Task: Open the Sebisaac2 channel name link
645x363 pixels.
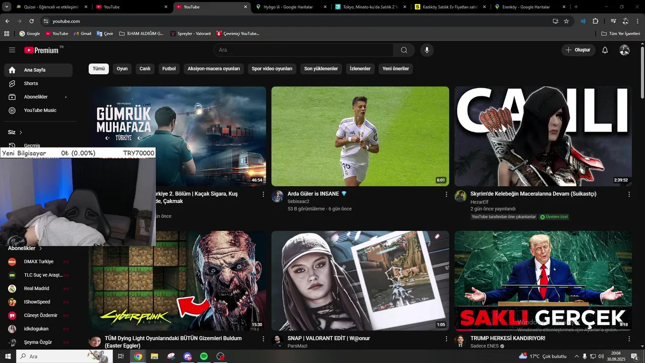Action: pyautogui.click(x=298, y=202)
